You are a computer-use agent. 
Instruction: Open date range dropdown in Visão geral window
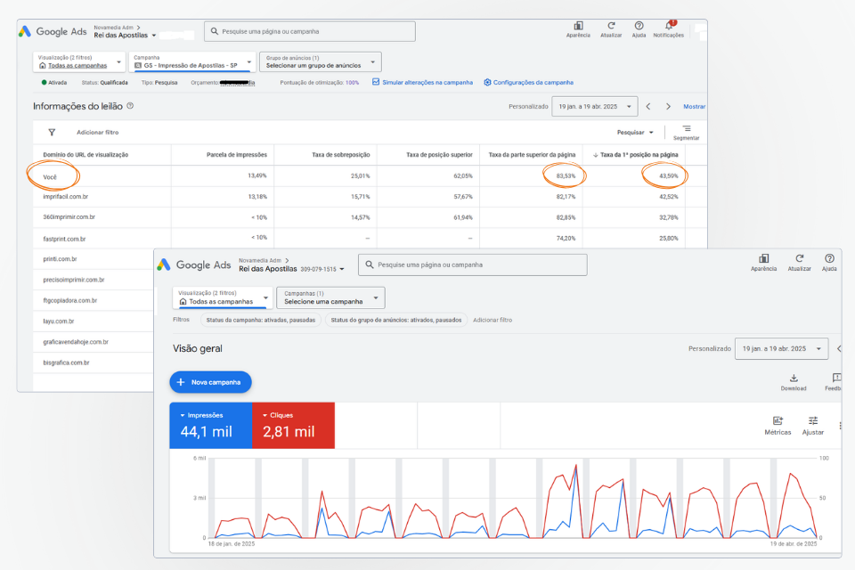(x=781, y=348)
